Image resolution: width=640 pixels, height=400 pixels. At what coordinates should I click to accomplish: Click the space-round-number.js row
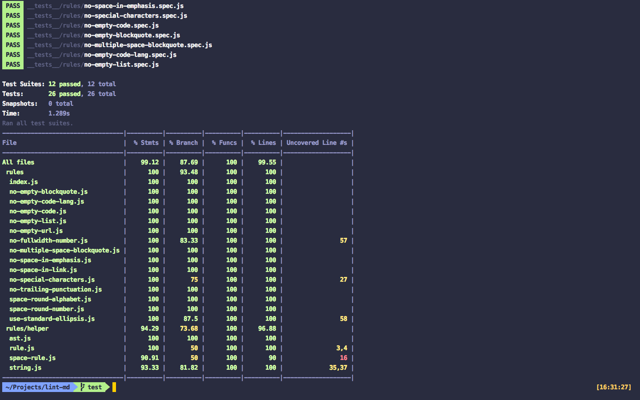coord(178,309)
